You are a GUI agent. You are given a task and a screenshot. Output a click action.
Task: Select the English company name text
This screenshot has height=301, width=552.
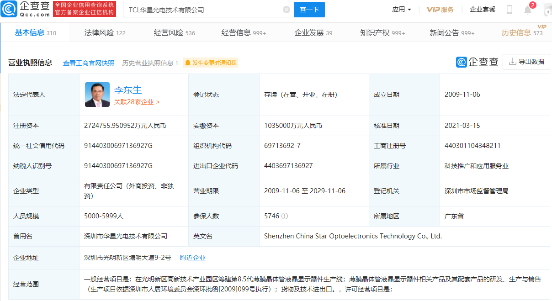pyautogui.click(x=353, y=236)
